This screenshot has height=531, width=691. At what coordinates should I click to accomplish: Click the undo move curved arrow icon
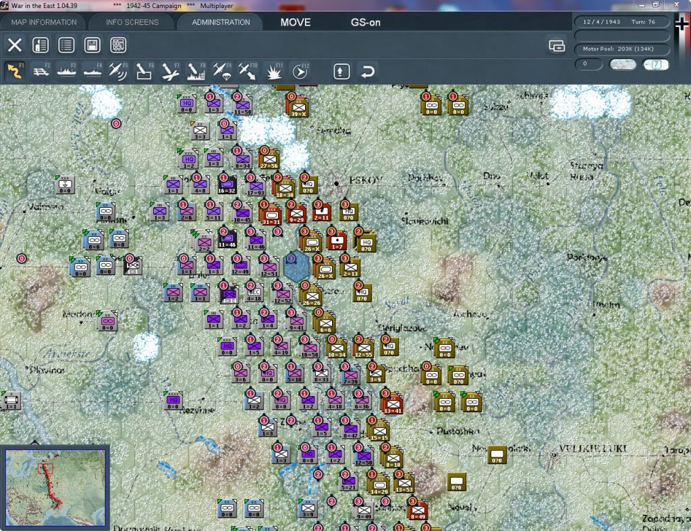[x=368, y=72]
